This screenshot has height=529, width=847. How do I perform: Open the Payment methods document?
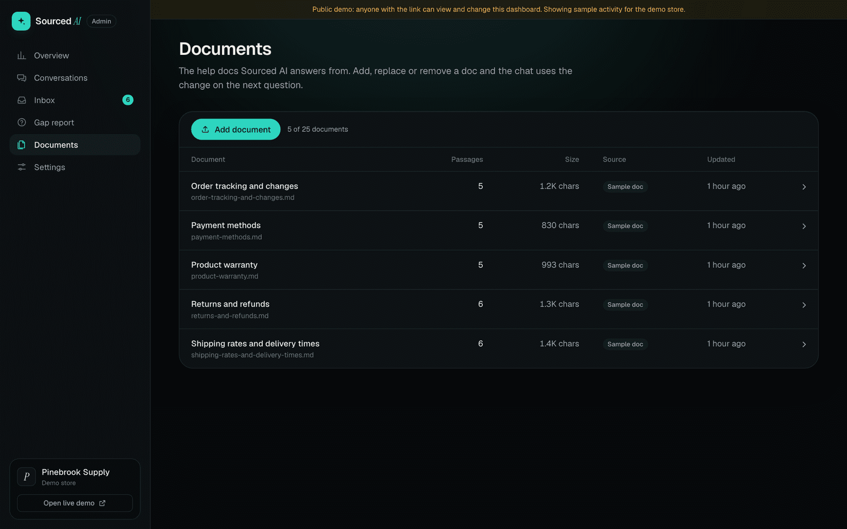pyautogui.click(x=226, y=225)
